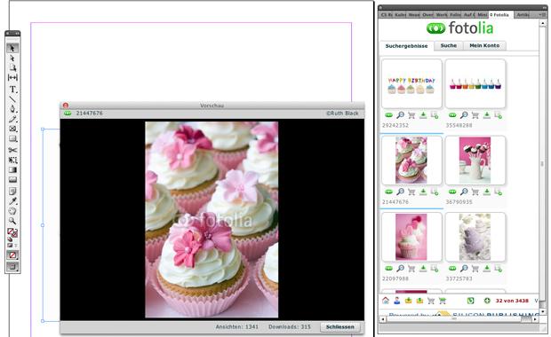Click the large cupcake preview image

tap(212, 220)
